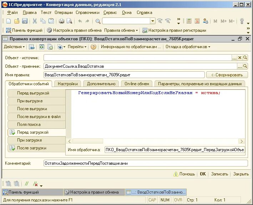Open the Справочники menu
Viewport: 253px width, 205px height.
click(x=87, y=12)
